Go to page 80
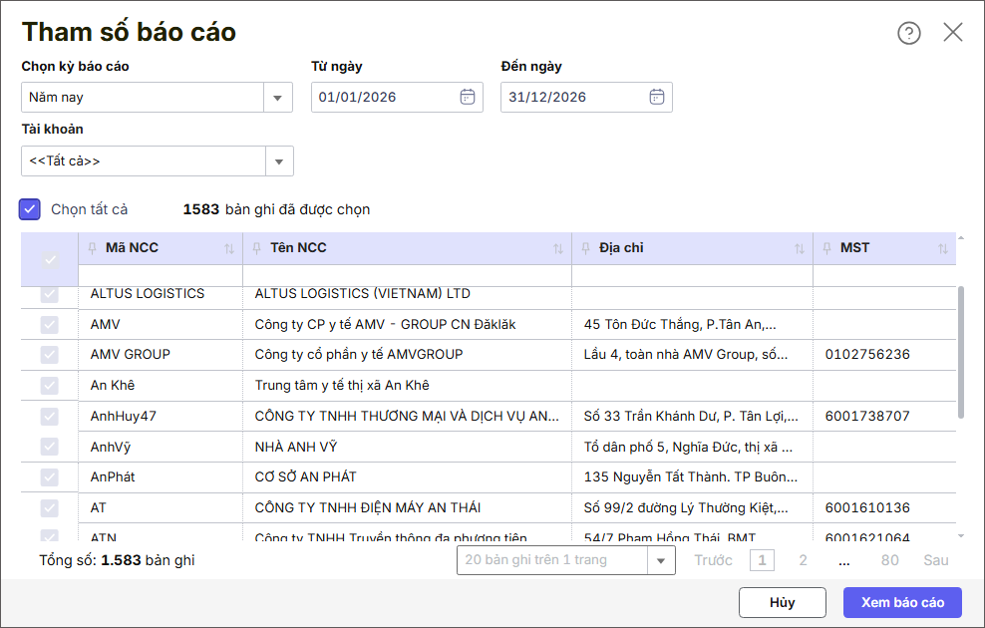Screen dimensions: 985x628 pyautogui.click(x=889, y=560)
